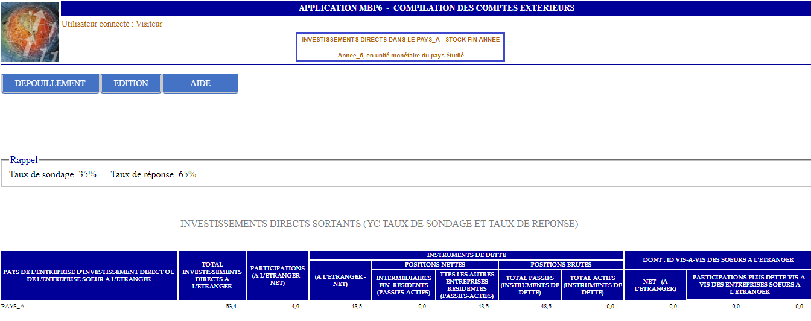
Task: Click the 'Utilisateur connecté : Visiteur' text
Action: [x=112, y=24]
